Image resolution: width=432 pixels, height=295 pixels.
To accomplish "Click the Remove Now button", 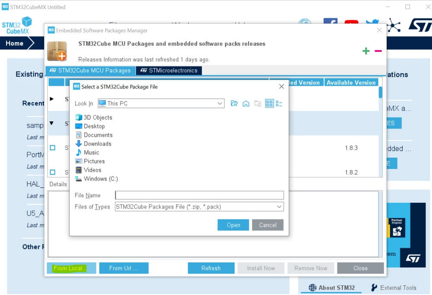I will click(311, 268).
